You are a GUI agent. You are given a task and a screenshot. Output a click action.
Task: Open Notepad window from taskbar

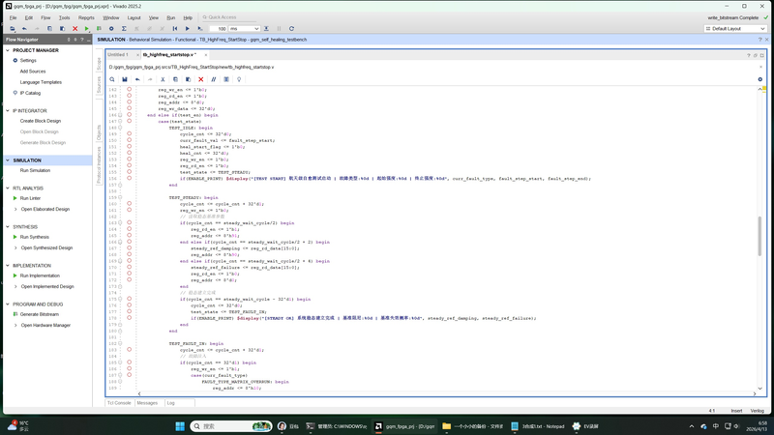click(x=538, y=426)
